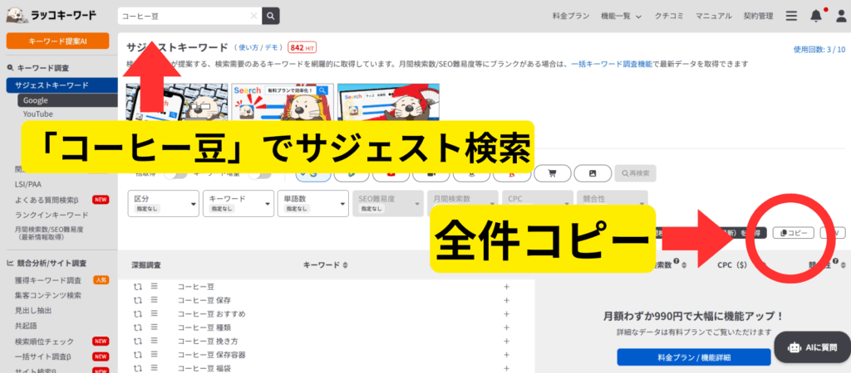Click deep-dive arrows icon for コーヒー豆 おすすめ
Viewport: 851px width, 373px height.
tap(138, 314)
